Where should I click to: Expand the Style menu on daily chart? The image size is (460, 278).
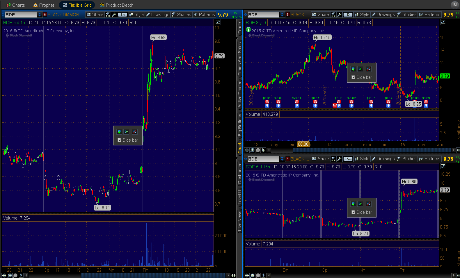coord(362,15)
